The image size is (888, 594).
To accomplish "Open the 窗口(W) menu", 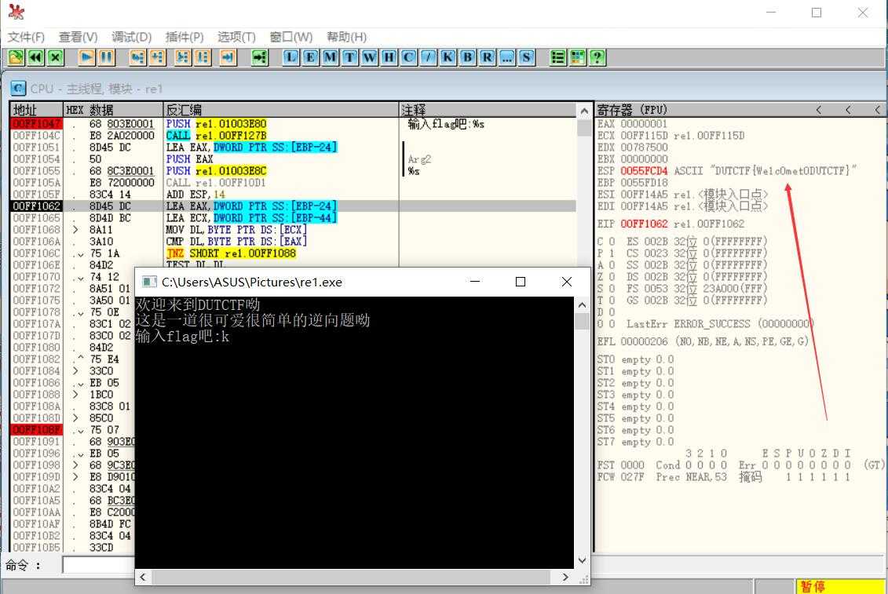I will pyautogui.click(x=291, y=37).
